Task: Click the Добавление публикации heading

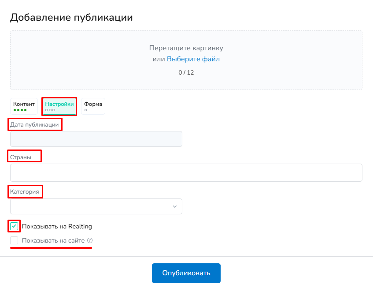Action: [x=71, y=17]
